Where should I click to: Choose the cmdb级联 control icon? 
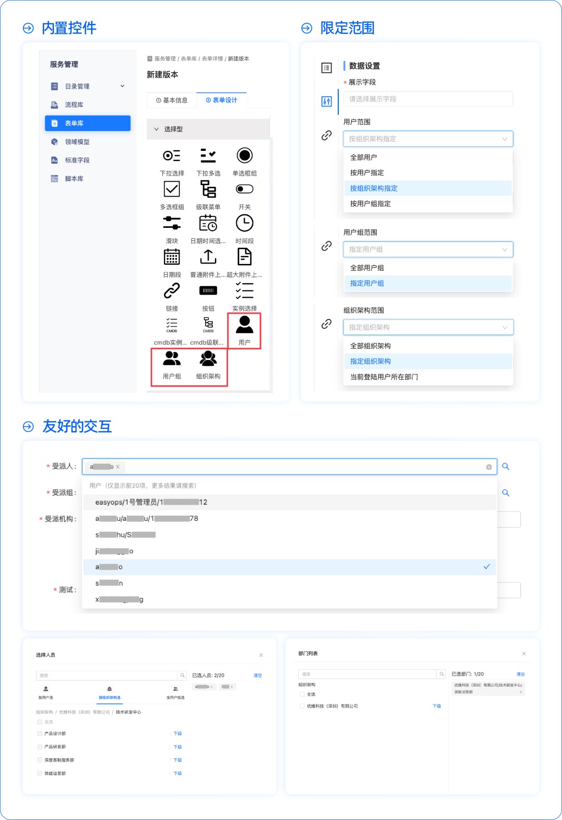coord(208,325)
